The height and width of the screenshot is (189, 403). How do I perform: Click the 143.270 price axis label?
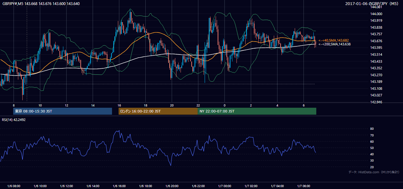pos(376,75)
